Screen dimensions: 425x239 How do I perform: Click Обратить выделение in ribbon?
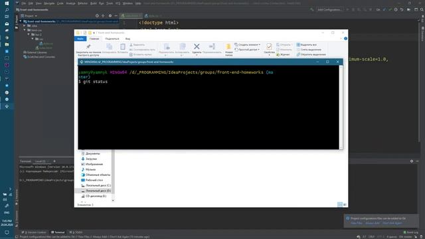pyautogui.click(x=311, y=54)
